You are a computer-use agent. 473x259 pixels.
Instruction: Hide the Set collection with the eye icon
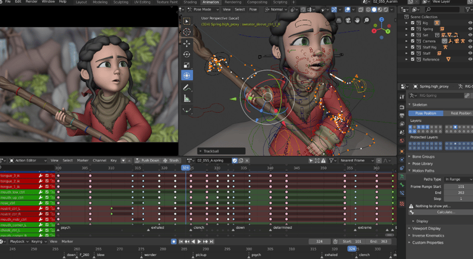470,35
